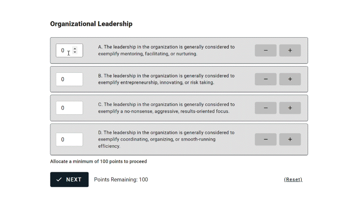Increase points for statement B entrepreneurship
The width and height of the screenshot is (358, 201).
(290, 79)
